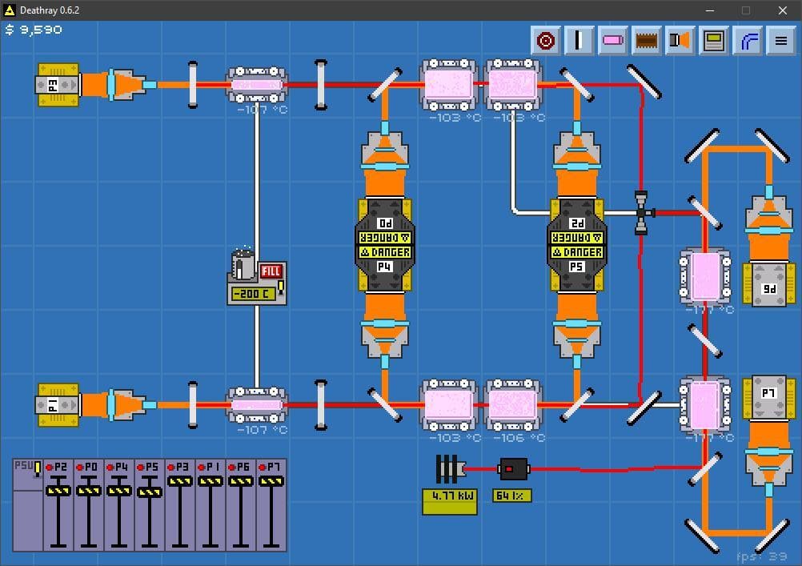Click the P1 power slider handle

tap(211, 481)
